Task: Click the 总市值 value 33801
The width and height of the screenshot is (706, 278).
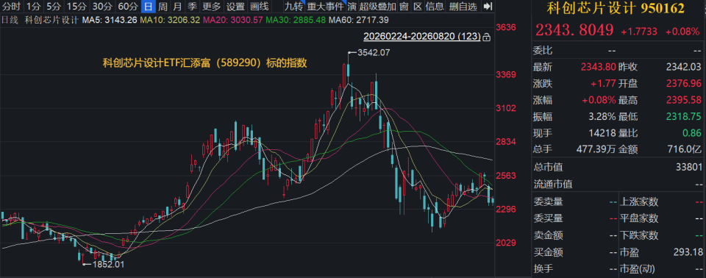Action: point(689,167)
